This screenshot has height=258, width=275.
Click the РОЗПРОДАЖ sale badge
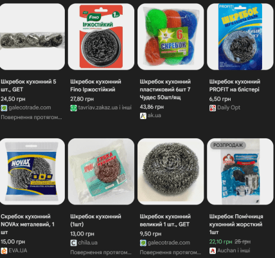tap(228, 145)
